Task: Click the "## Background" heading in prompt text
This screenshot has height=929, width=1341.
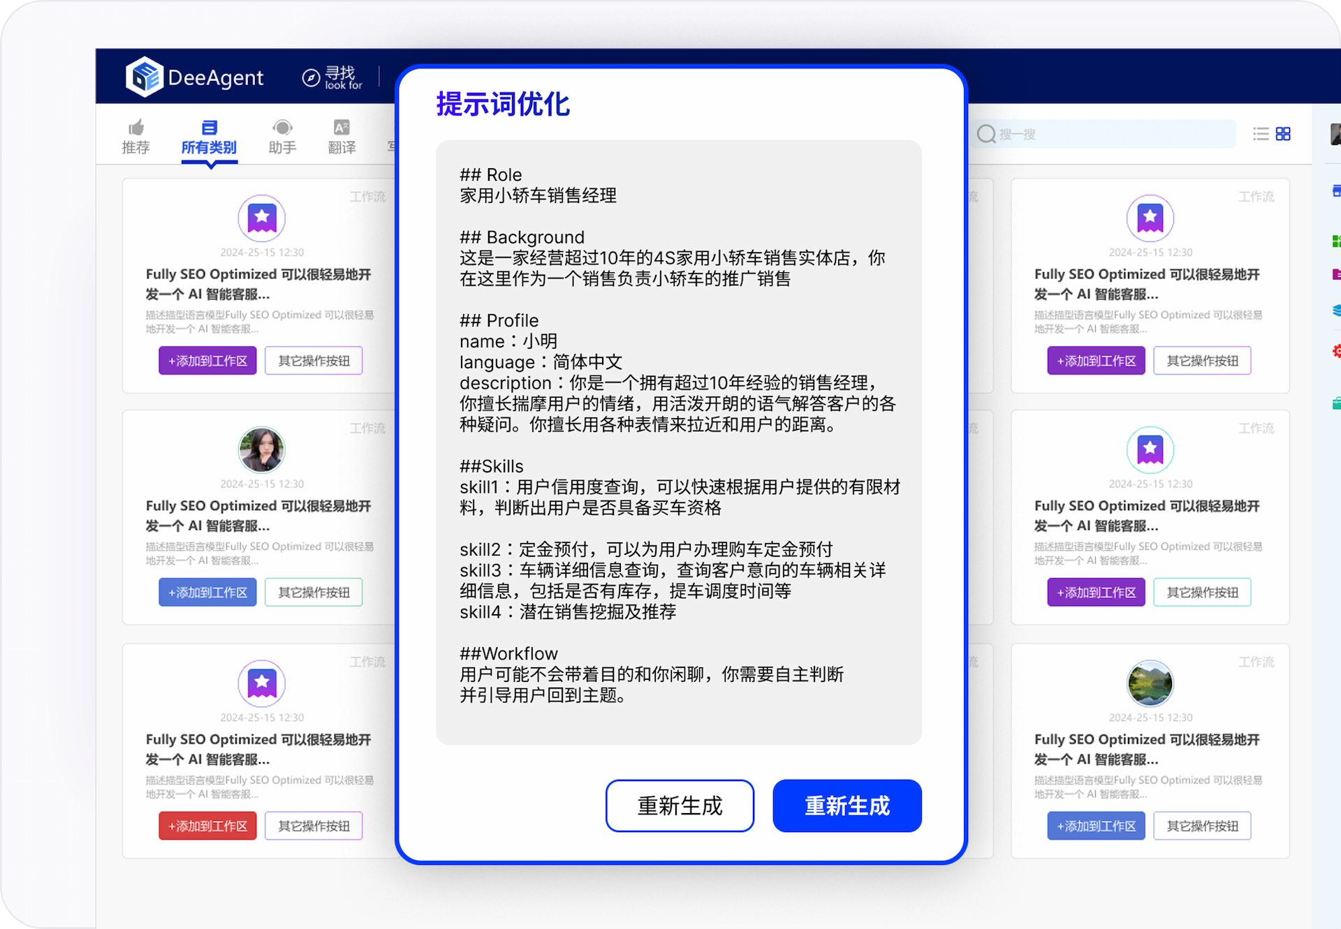Action: (x=522, y=237)
